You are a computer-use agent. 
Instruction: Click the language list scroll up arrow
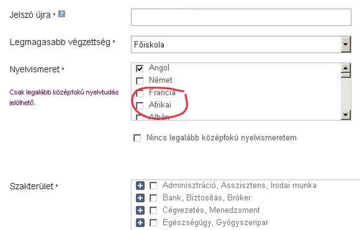(346, 68)
